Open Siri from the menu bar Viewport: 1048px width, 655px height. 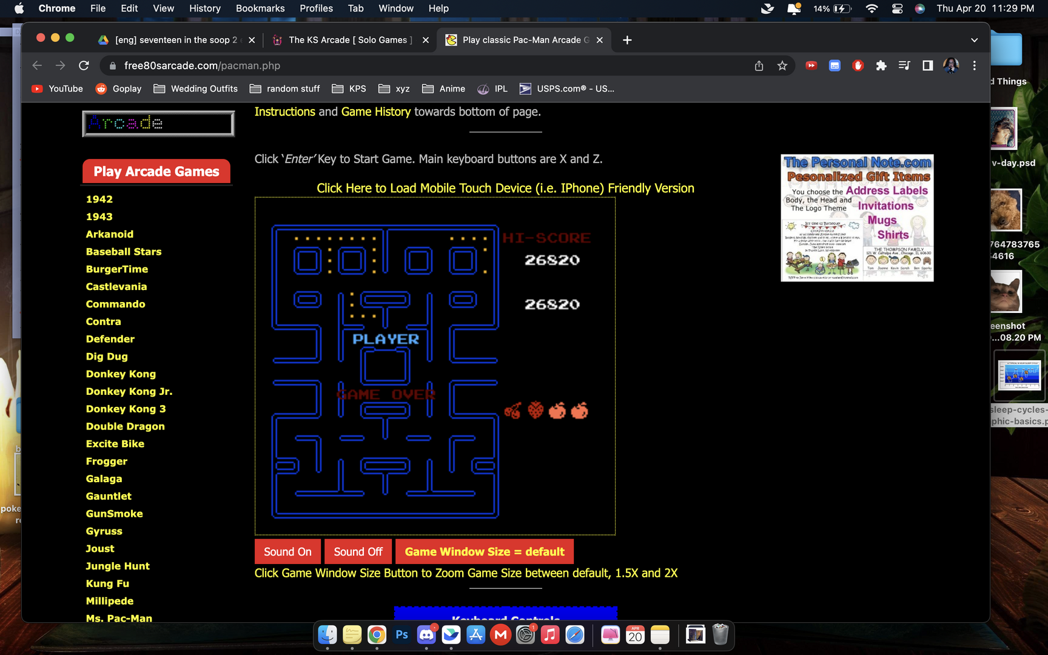coord(920,8)
